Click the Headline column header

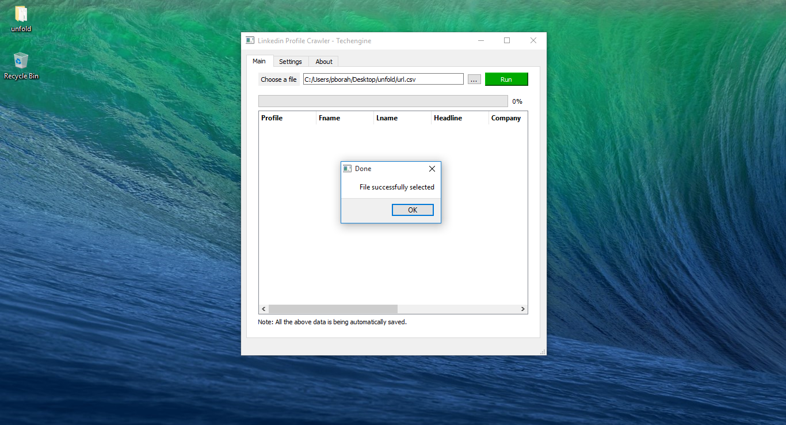pyautogui.click(x=459, y=118)
